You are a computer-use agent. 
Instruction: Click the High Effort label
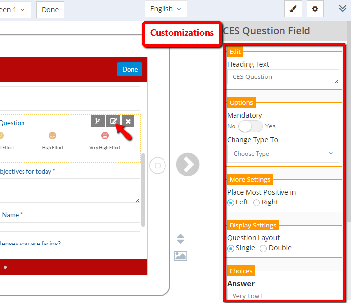52,148
